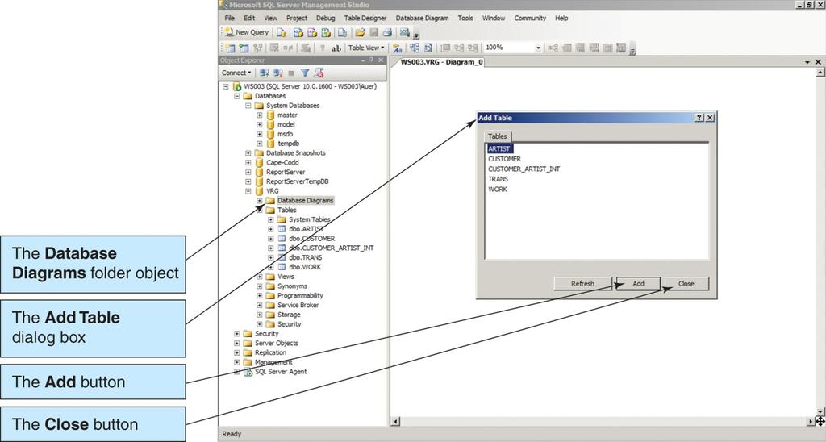Screen dimensions: 826x442
Task: Click the Filter funnel icon in Object Explorer
Action: coord(304,73)
